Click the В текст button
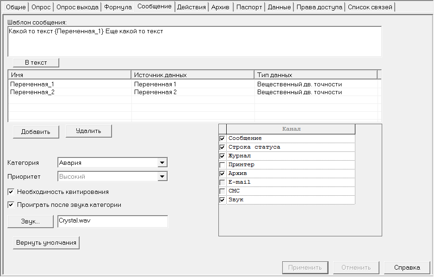 [x=36, y=63]
